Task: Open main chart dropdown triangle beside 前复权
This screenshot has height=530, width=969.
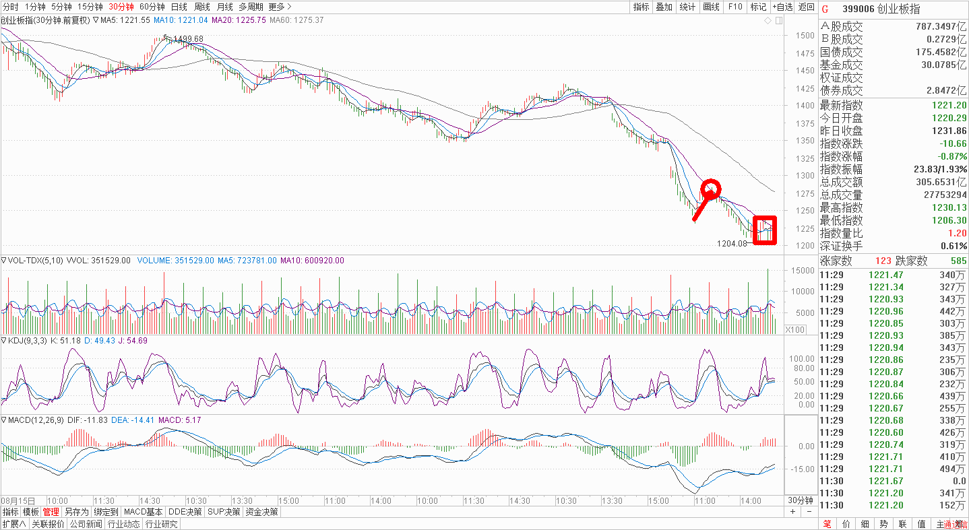Action: pos(96,20)
